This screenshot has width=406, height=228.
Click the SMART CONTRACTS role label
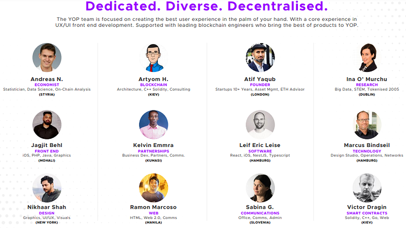click(367, 213)
